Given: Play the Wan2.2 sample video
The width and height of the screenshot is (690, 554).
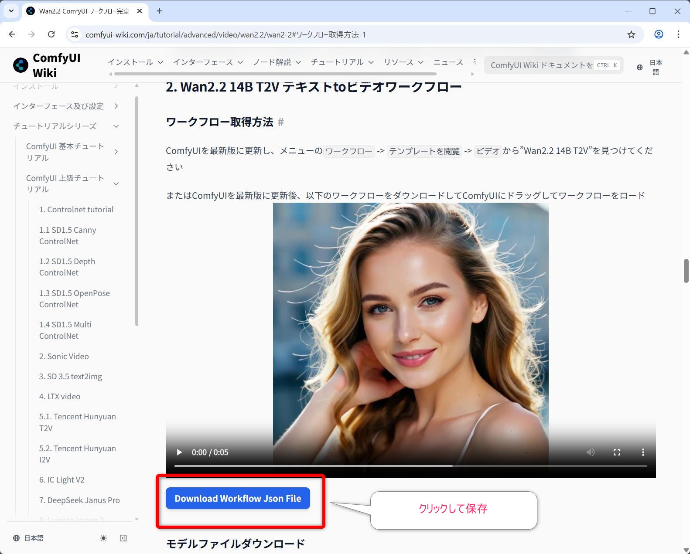Looking at the screenshot, I should point(179,452).
